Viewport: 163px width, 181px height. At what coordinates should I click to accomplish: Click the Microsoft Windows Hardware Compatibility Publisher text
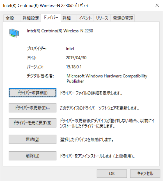107,79
